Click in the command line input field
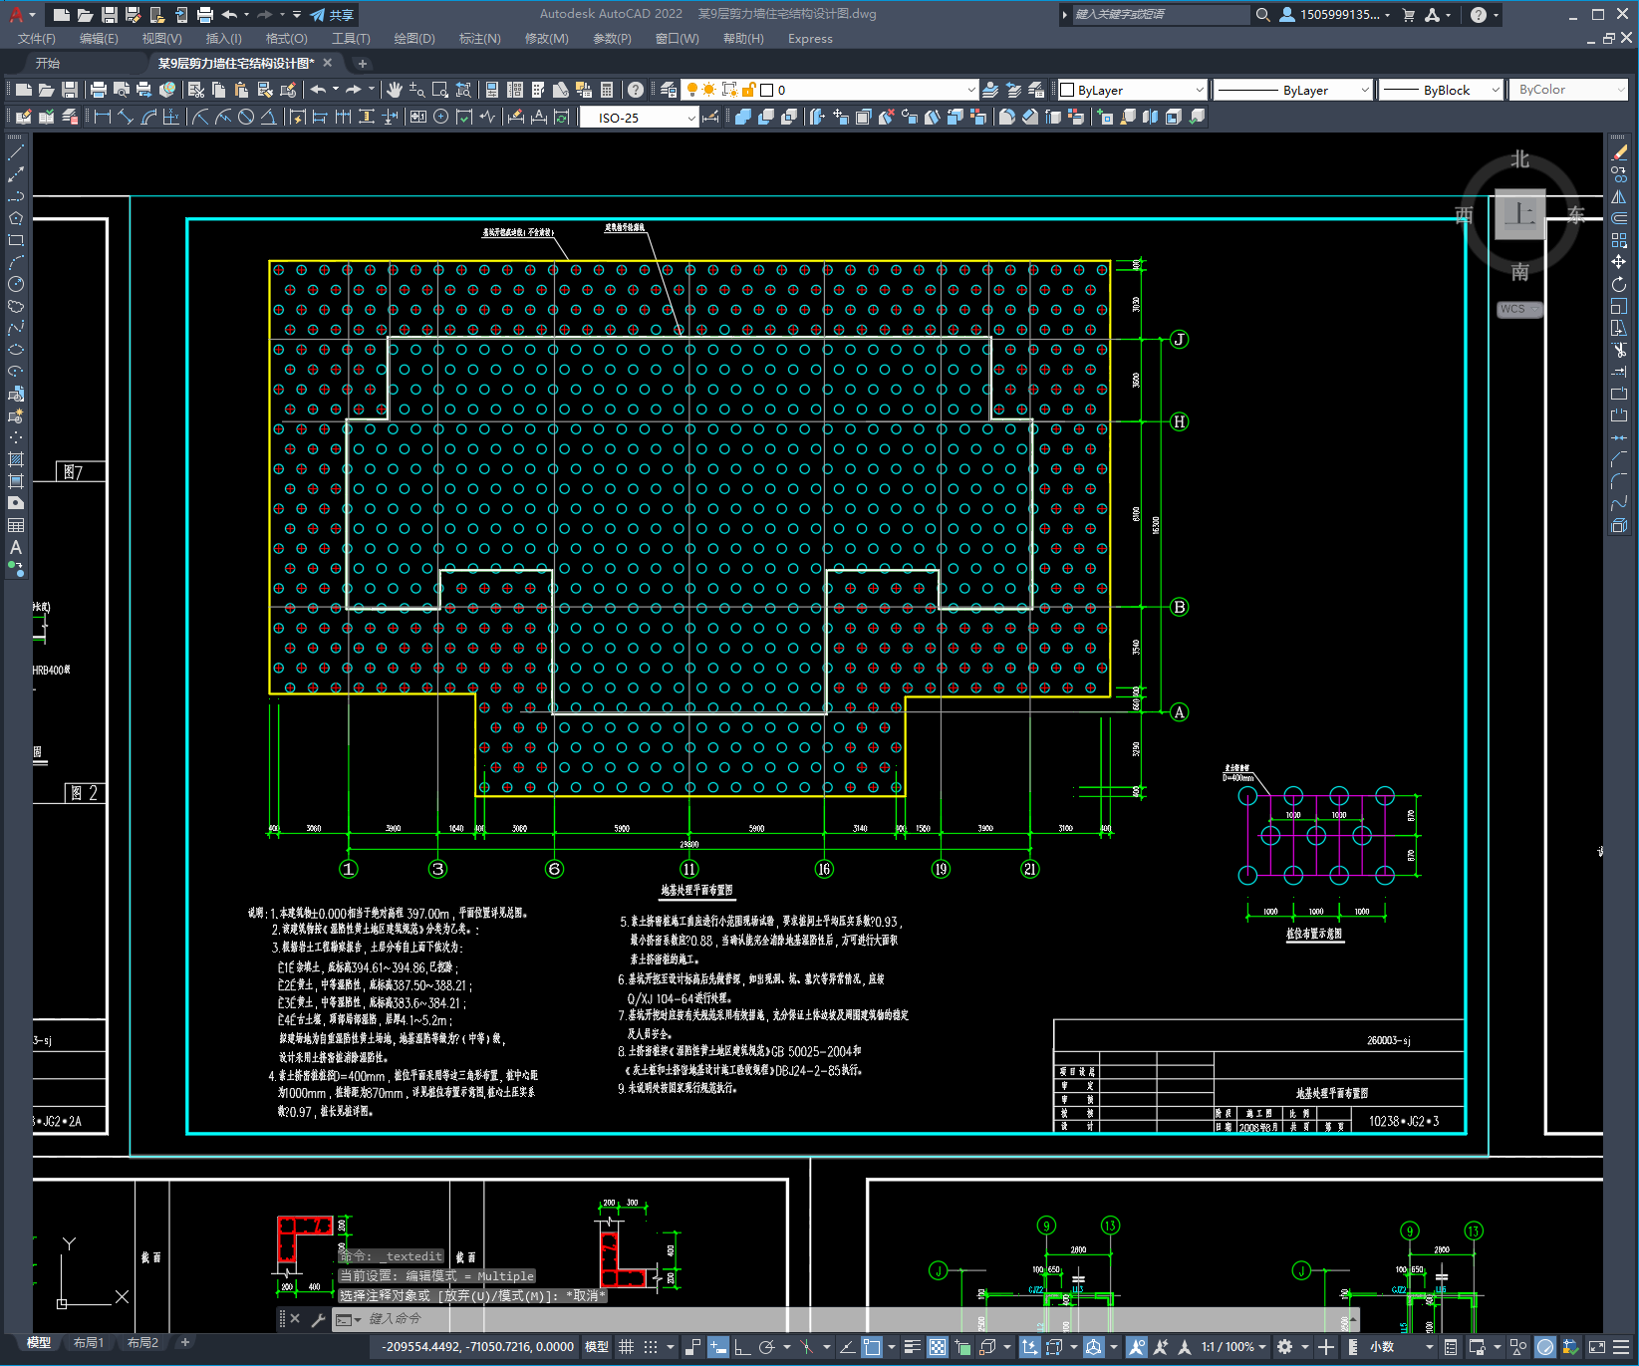Screen dimensions: 1639x1366 (847, 1319)
